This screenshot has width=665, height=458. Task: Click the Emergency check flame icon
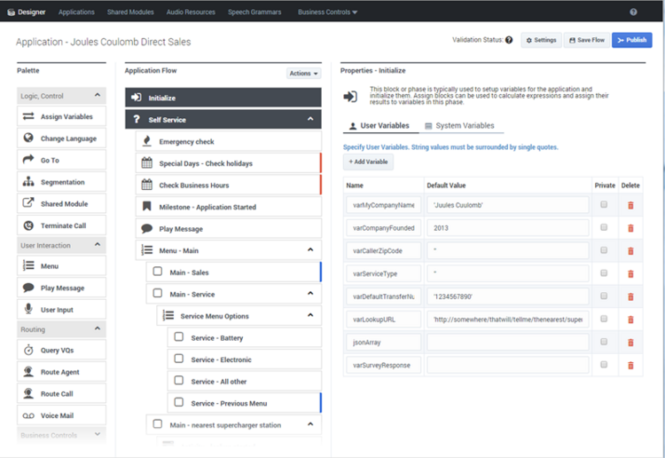(x=146, y=141)
